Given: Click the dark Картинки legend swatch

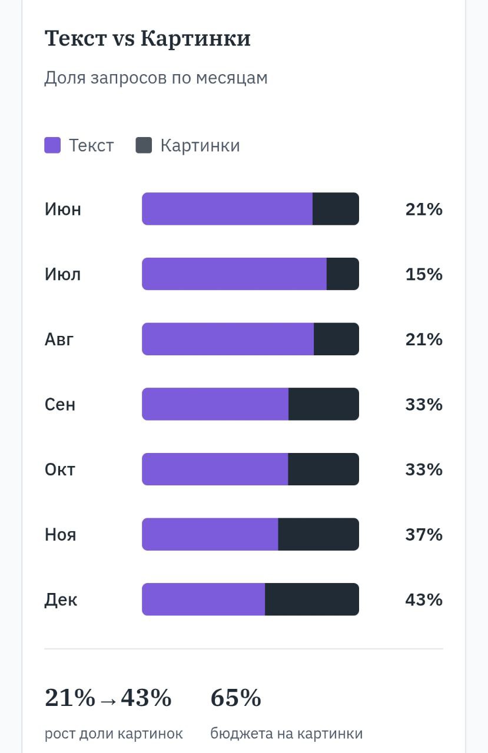Looking at the screenshot, I should (144, 145).
